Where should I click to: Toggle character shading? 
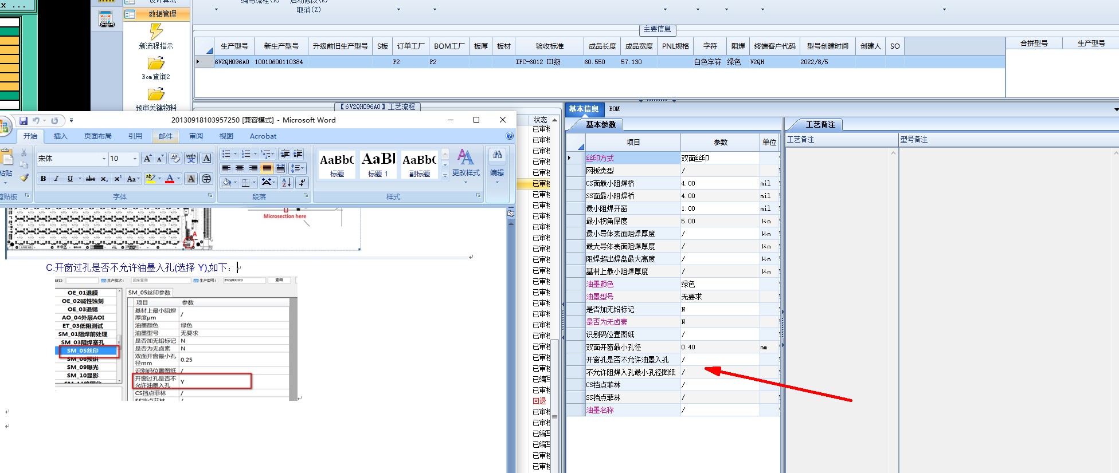(x=191, y=179)
